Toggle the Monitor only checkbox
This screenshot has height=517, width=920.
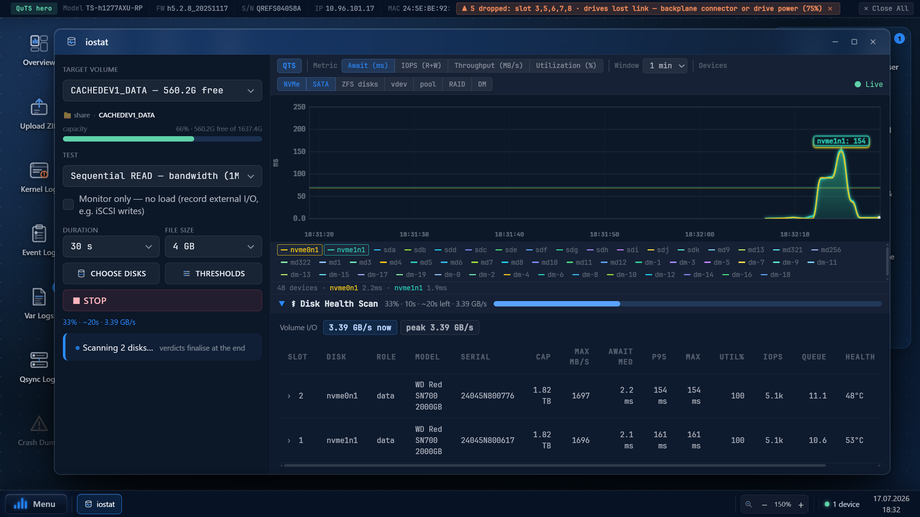pyautogui.click(x=68, y=204)
